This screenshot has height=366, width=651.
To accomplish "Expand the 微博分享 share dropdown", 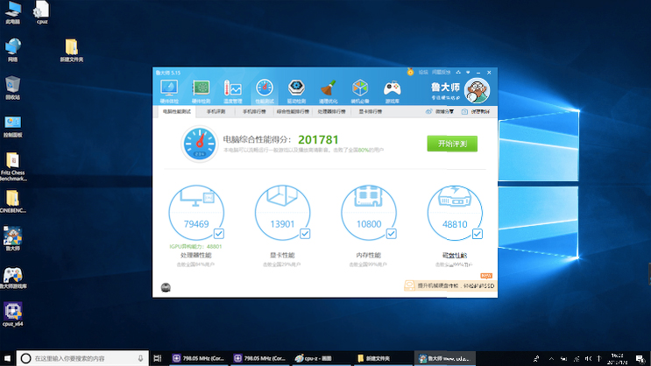I will (440, 111).
